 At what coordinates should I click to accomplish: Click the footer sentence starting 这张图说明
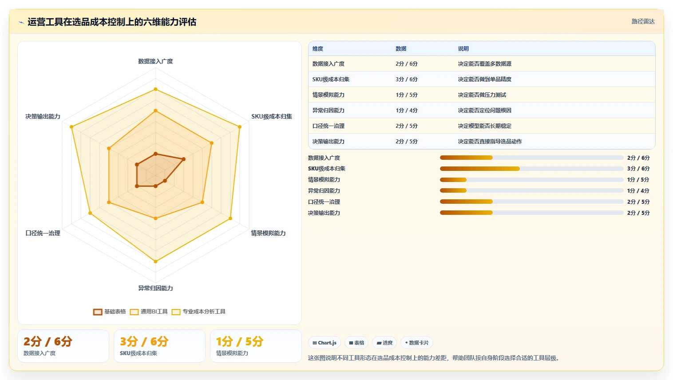coord(434,358)
